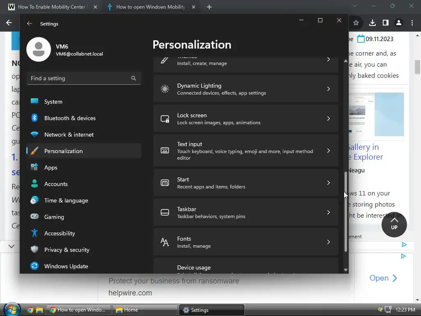Search tabs using the browser dropdown arrow
The width and height of the screenshot is (421, 316).
[355, 6]
